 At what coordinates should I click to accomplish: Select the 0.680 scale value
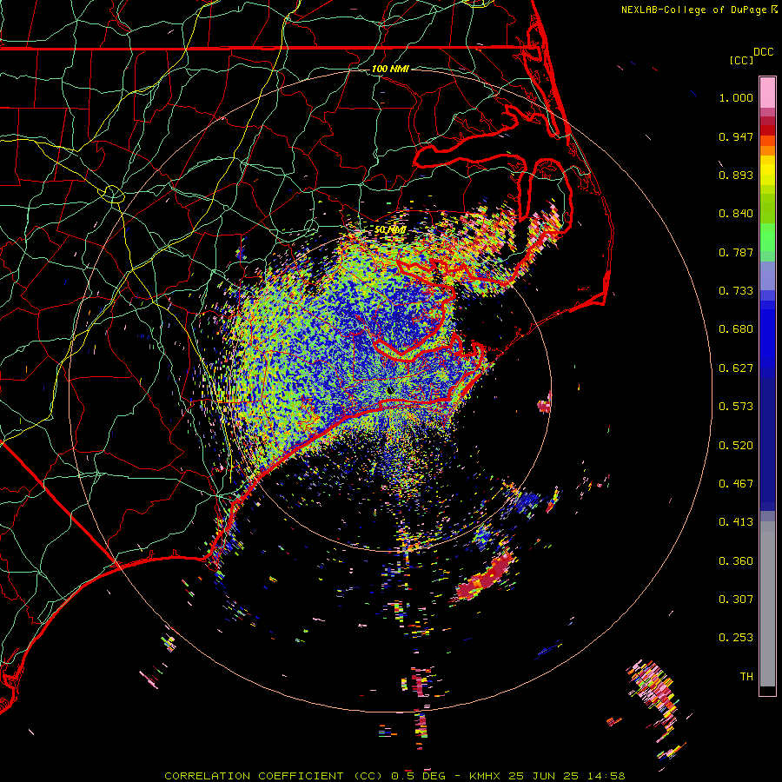(736, 329)
